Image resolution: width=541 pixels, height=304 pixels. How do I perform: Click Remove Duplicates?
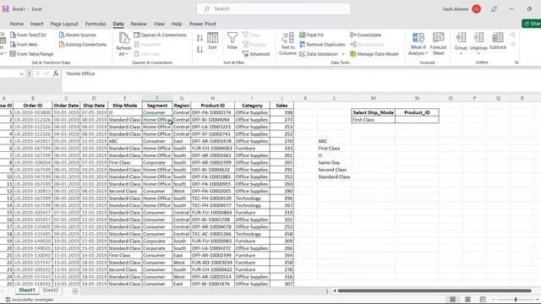click(322, 45)
